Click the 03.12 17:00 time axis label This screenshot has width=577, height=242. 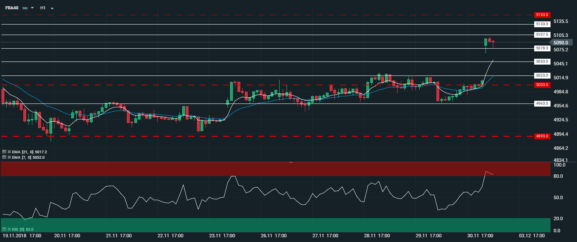click(532, 236)
